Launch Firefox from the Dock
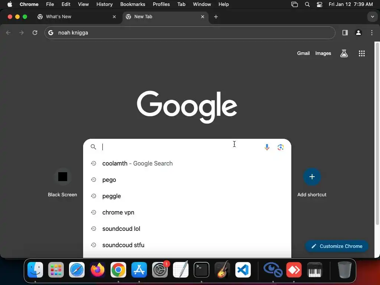Screen dimensions: 380x285 (x=98, y=270)
